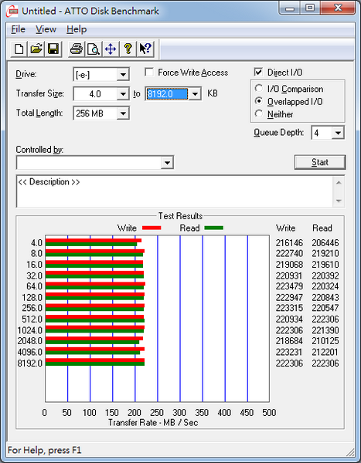Click the ATTO app icon in title bar

coord(12,12)
